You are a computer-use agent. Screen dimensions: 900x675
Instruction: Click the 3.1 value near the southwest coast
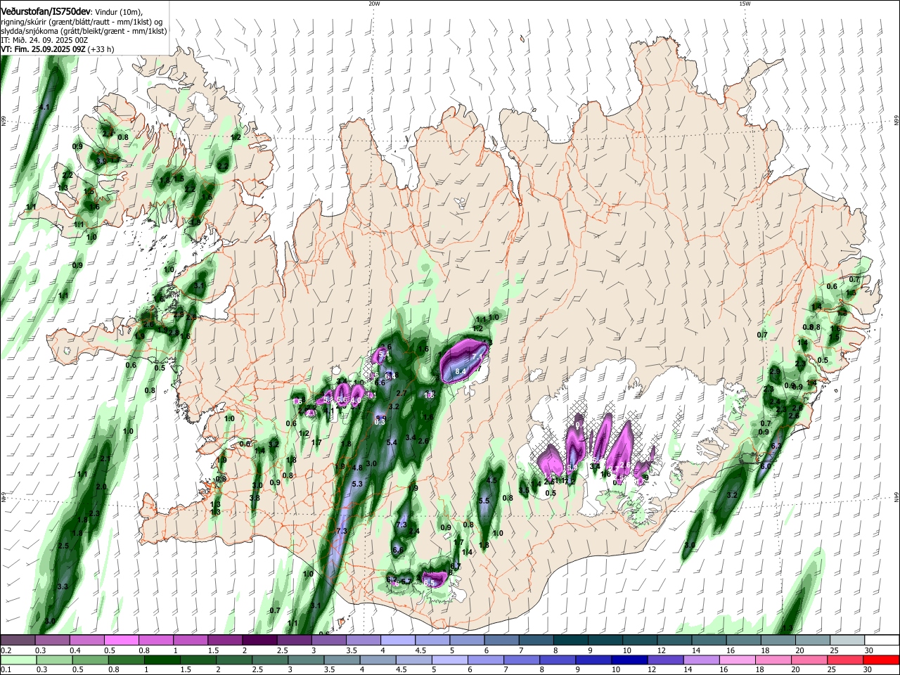(x=315, y=605)
